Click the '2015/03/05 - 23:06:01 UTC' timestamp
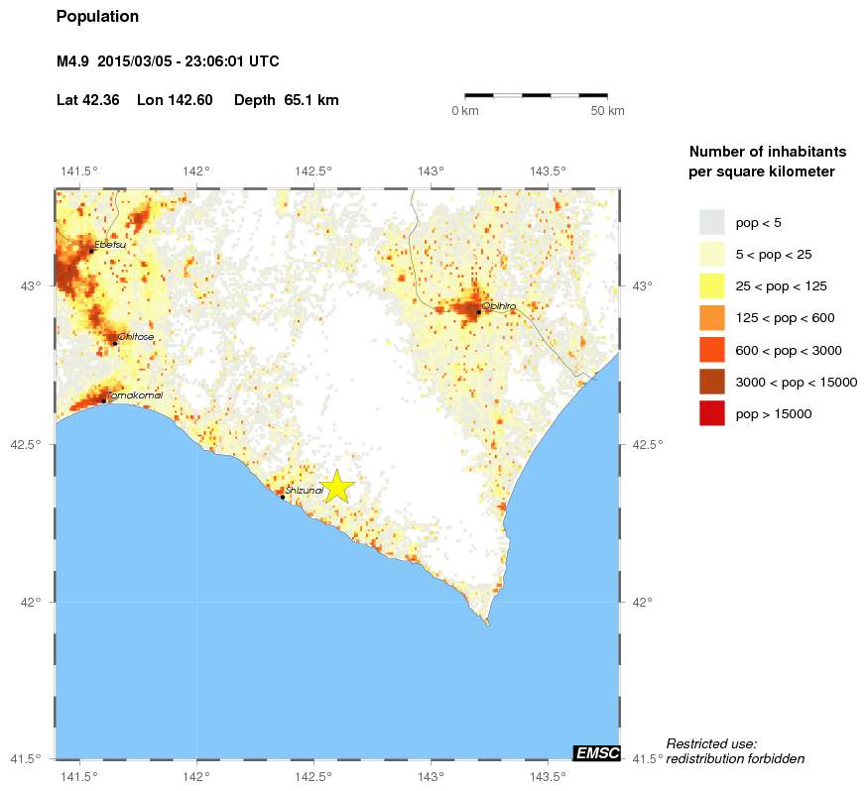This screenshot has width=867, height=791. [187, 60]
